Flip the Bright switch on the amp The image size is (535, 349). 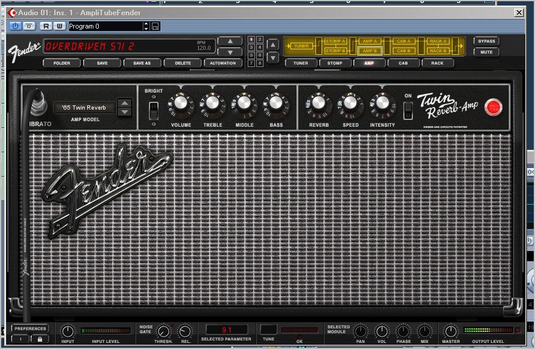[x=154, y=110]
